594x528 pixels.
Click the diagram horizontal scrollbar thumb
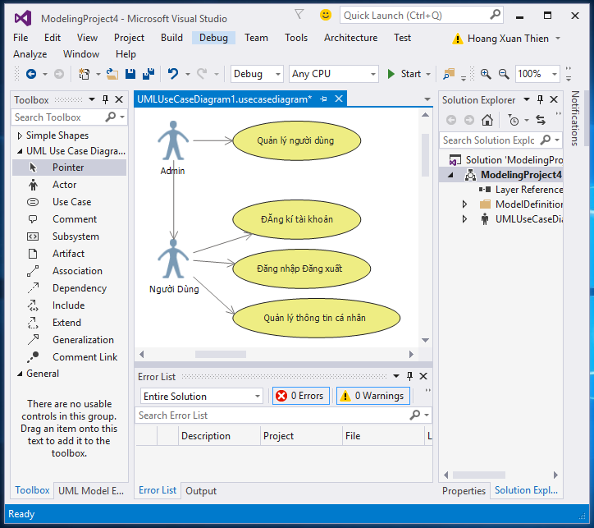(221, 355)
